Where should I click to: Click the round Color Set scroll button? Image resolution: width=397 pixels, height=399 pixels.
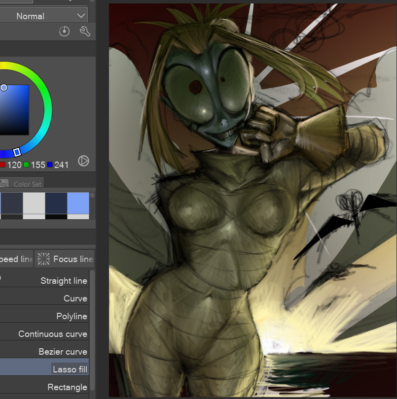(x=92, y=195)
